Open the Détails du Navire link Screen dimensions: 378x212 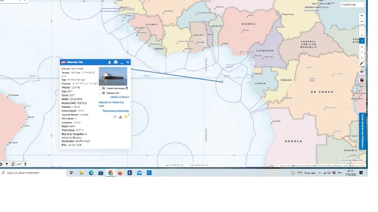point(120,97)
